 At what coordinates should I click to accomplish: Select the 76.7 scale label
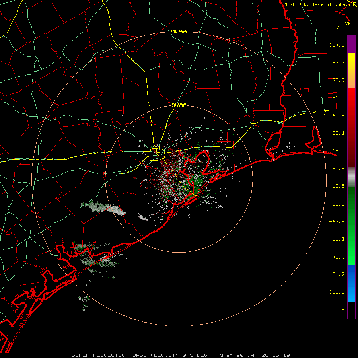pos(339,80)
